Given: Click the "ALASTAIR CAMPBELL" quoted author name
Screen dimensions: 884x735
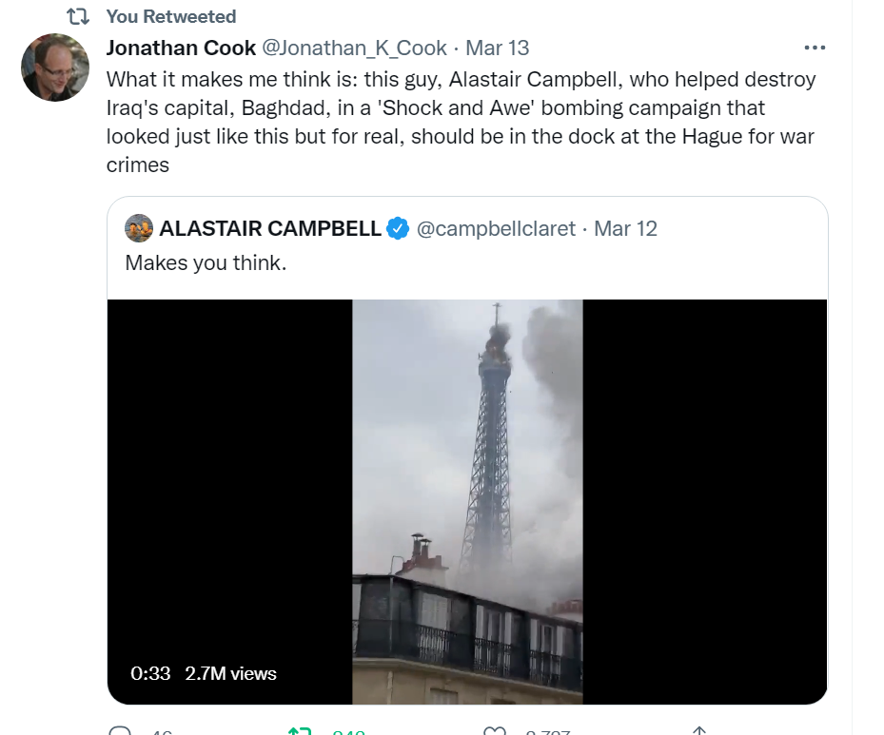Looking at the screenshot, I should pyautogui.click(x=270, y=228).
